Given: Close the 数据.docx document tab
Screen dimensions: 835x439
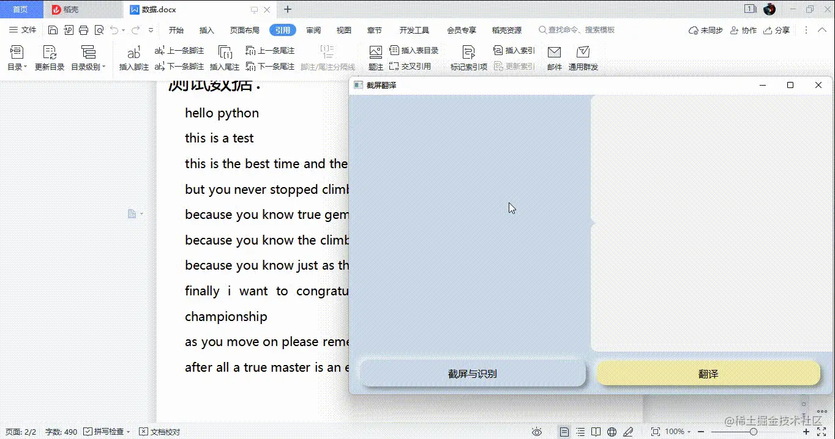Looking at the screenshot, I should [267, 10].
